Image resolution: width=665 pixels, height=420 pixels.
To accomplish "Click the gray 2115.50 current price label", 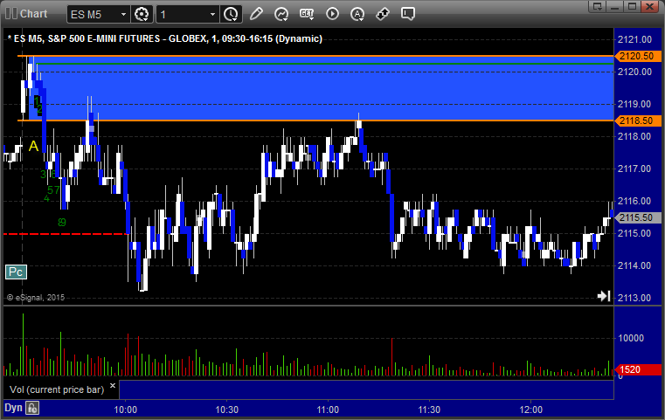I will pos(637,217).
